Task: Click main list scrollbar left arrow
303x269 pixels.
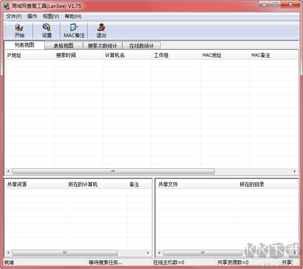Action: 8,171
